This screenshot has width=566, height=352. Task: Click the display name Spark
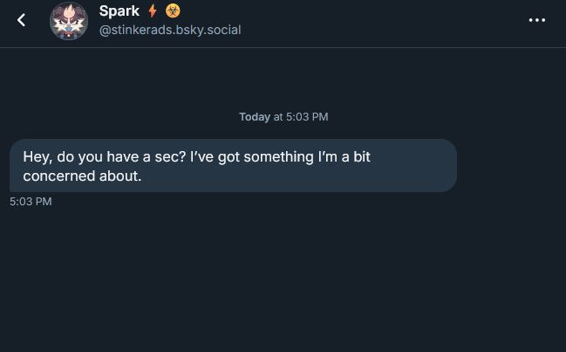coord(119,11)
